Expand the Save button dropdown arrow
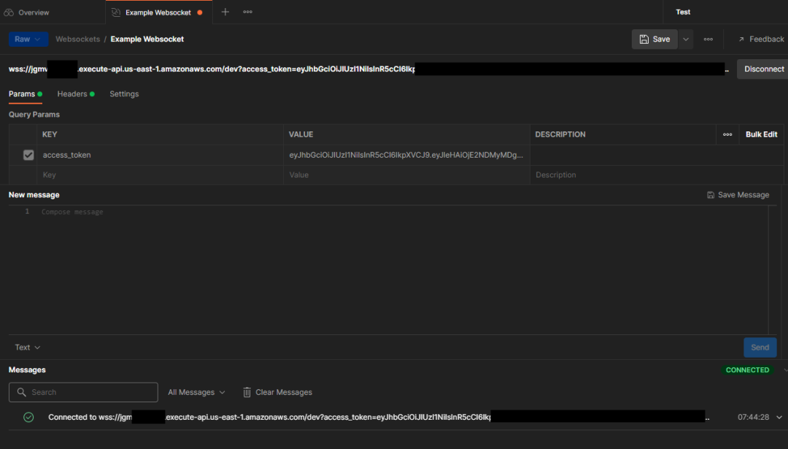Image resolution: width=788 pixels, height=449 pixels. coord(686,39)
